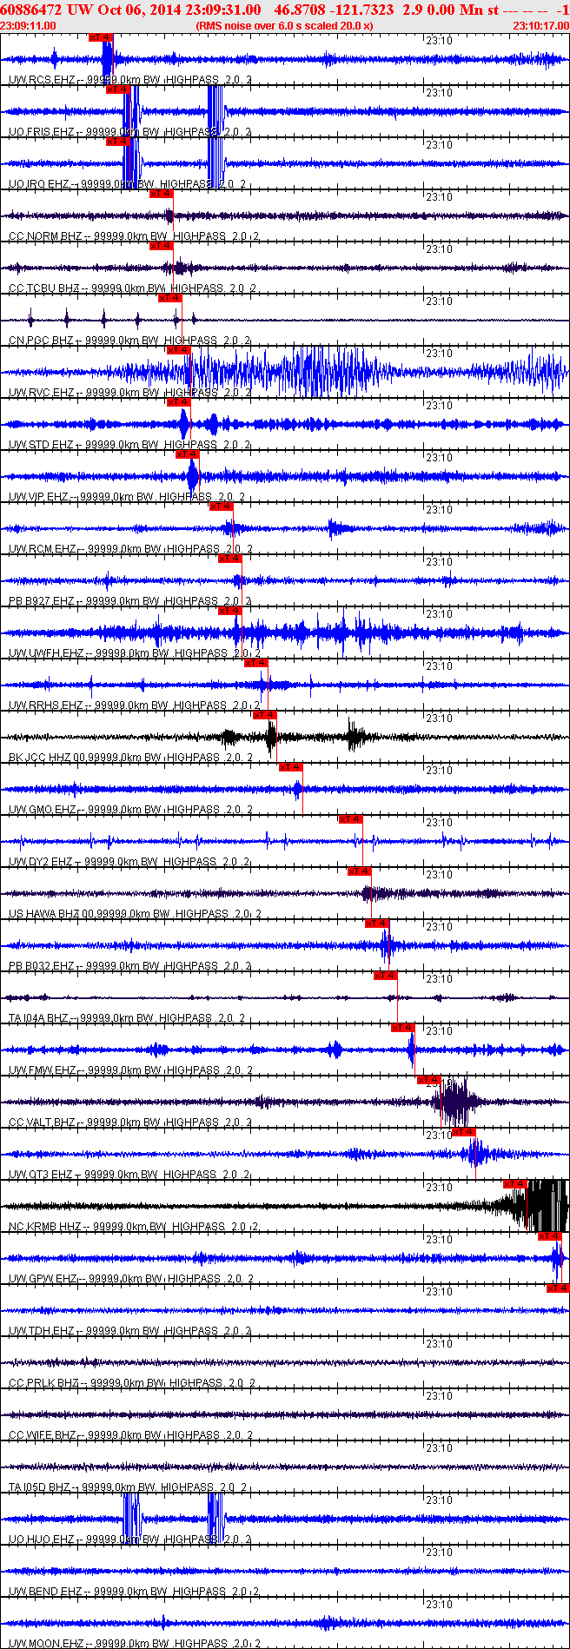The height and width of the screenshot is (1649, 570).
Task: Click the red pick marker on UW.VIP trace
Action: click(x=188, y=454)
